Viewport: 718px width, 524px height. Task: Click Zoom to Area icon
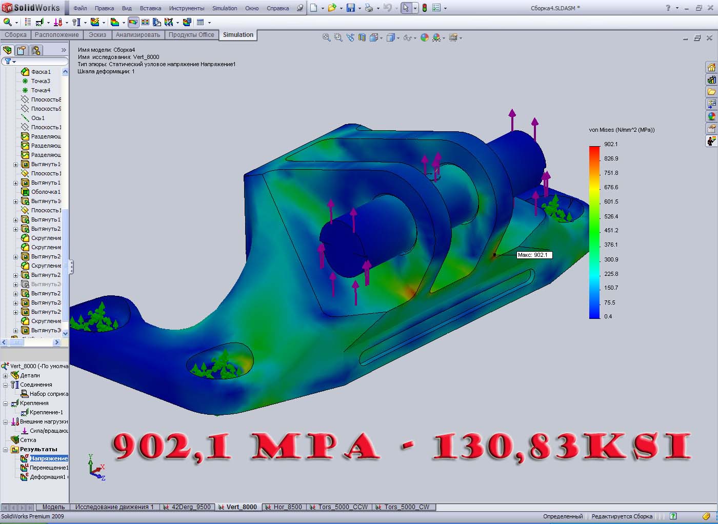338,37
